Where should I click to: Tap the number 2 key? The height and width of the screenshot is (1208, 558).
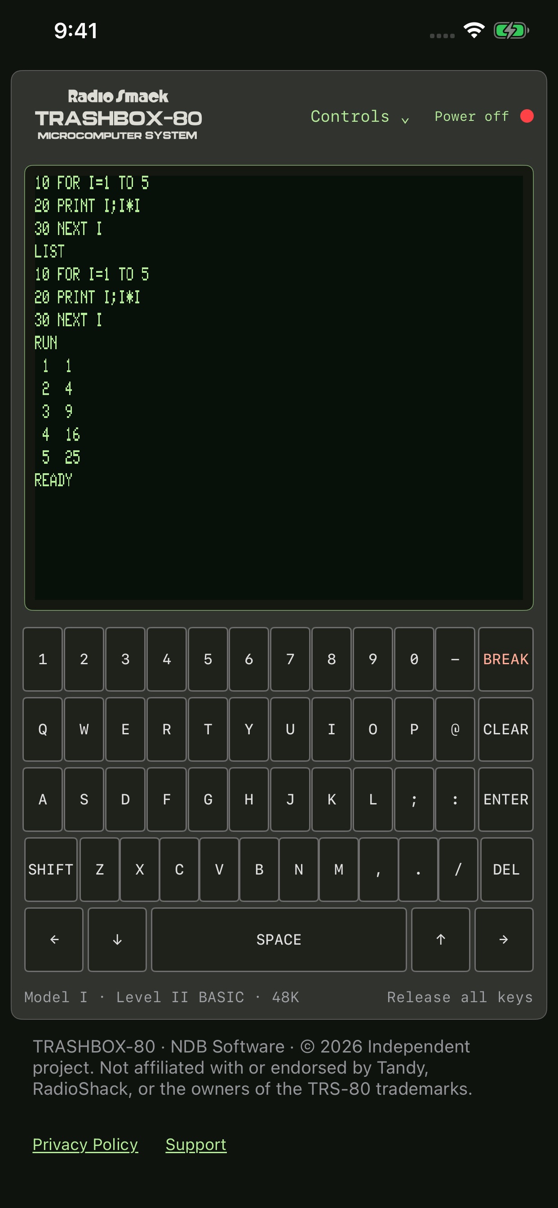point(84,659)
